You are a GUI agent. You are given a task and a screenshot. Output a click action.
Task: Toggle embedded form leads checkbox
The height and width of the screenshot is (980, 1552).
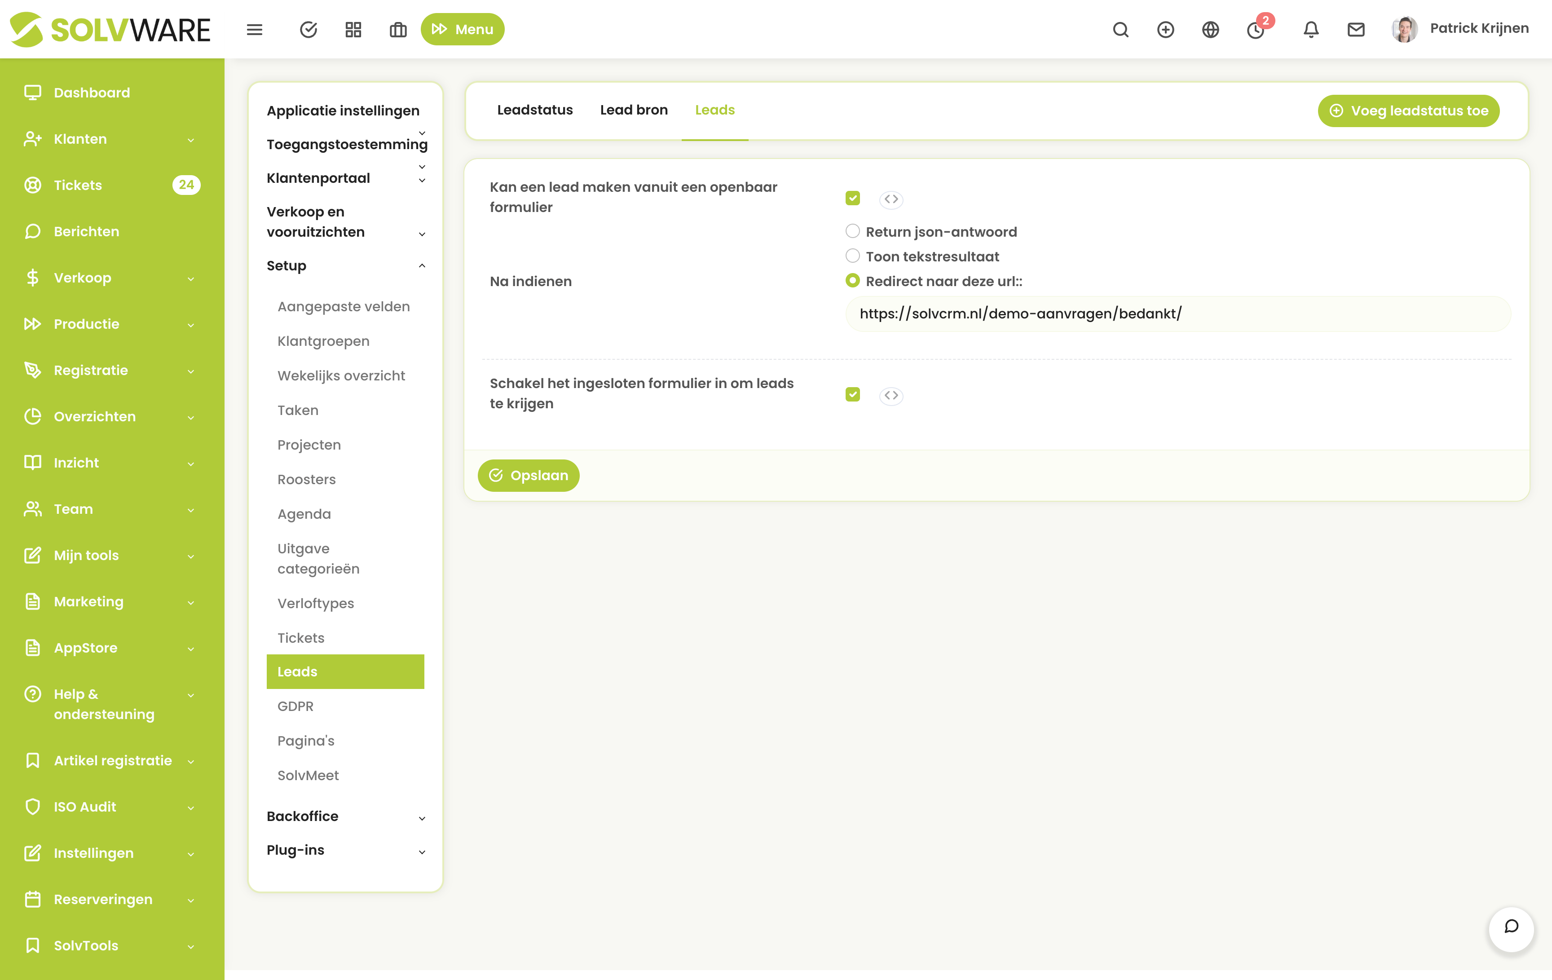click(x=852, y=394)
